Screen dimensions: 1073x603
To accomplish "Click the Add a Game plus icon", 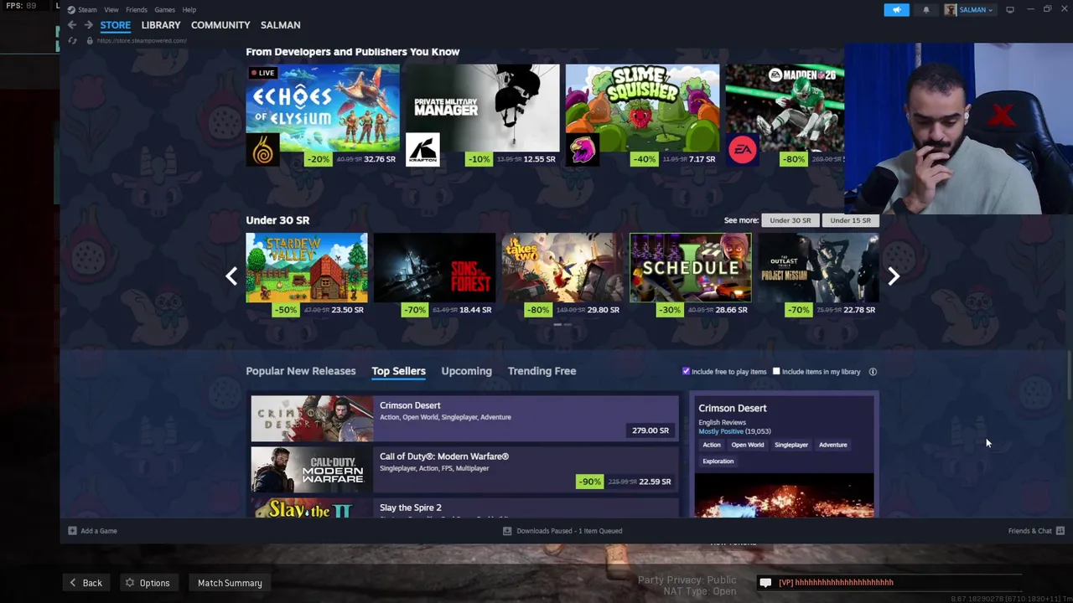I will (72, 531).
